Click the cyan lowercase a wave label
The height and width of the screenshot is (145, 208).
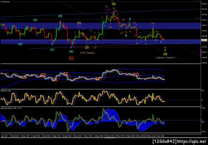pos(126,35)
